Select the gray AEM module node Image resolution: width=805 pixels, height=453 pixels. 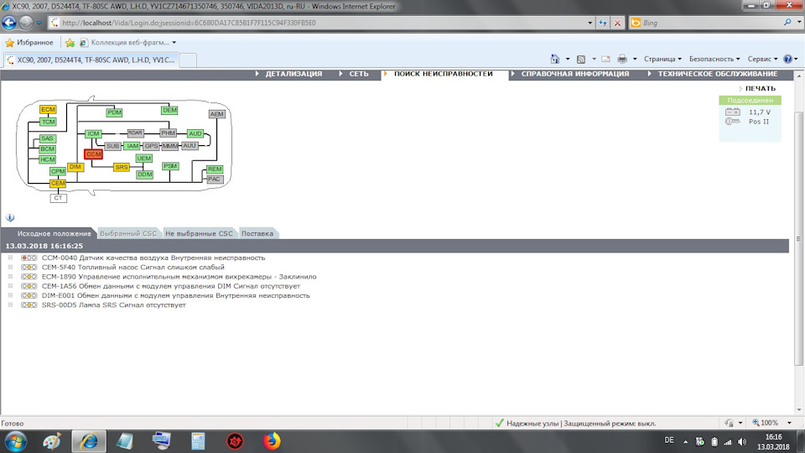216,114
